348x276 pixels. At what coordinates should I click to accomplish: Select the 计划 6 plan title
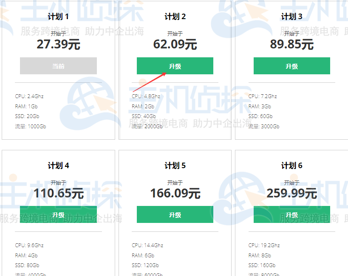291,165
